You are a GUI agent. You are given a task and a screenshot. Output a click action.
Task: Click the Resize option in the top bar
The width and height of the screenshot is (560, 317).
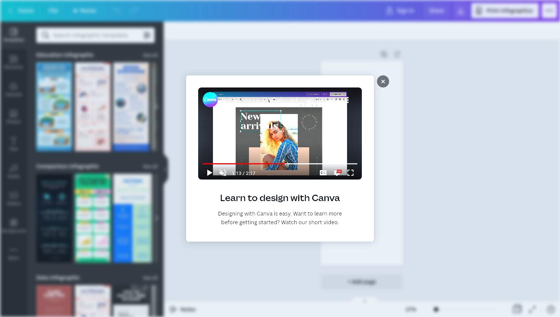click(85, 11)
